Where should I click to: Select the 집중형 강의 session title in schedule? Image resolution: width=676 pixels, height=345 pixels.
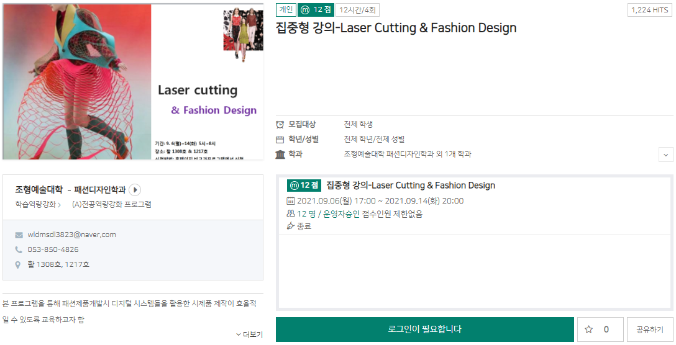410,186
